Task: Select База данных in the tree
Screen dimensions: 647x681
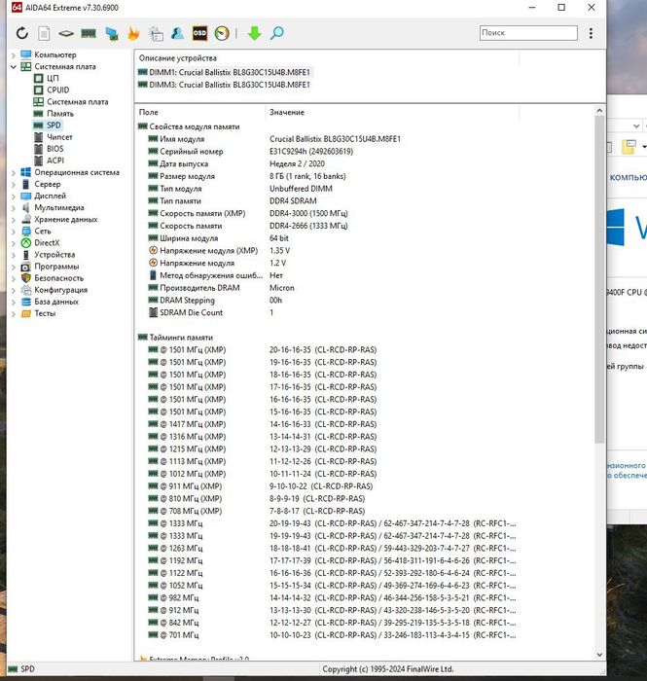Action: pos(56,302)
